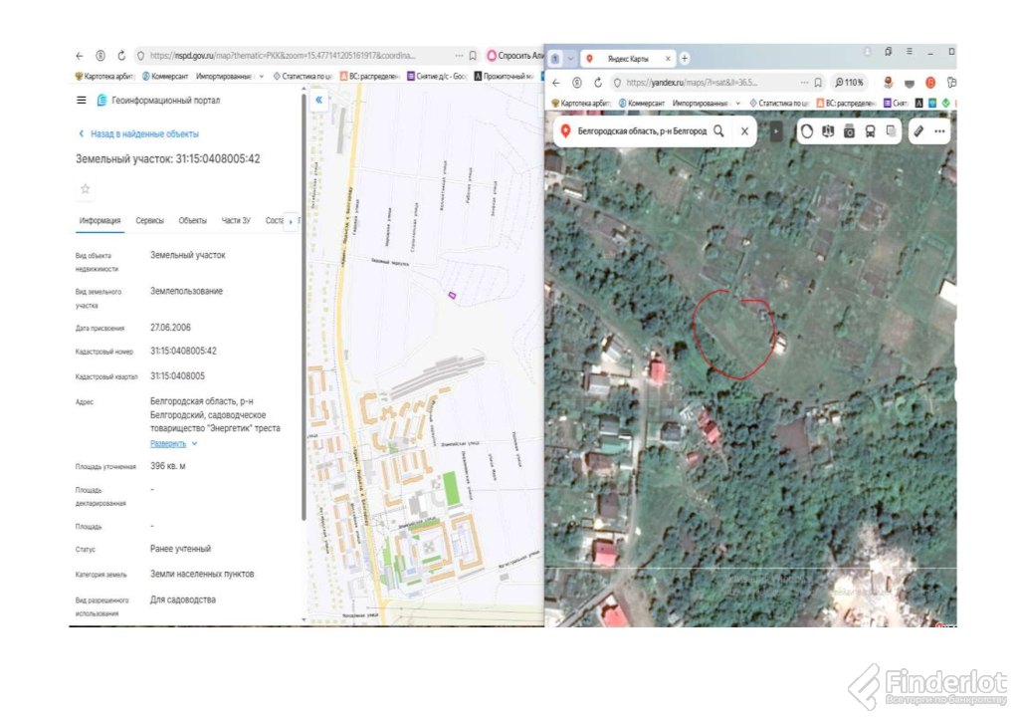The image size is (1019, 721).
Task: Open the public transport layer in Yandex Maps
Action: point(870,131)
